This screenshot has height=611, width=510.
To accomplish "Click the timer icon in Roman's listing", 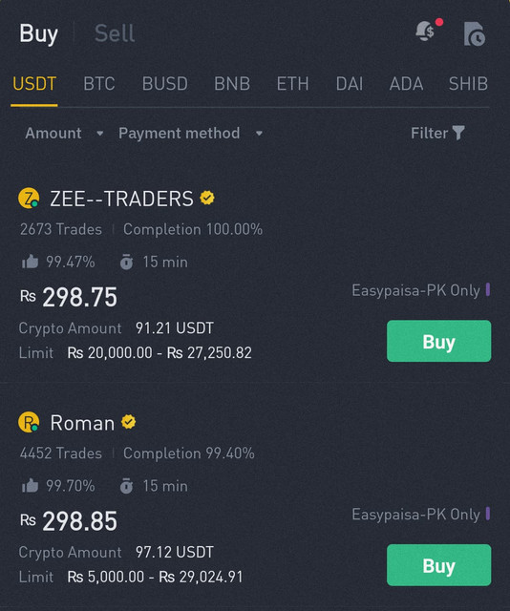I will coord(126,486).
